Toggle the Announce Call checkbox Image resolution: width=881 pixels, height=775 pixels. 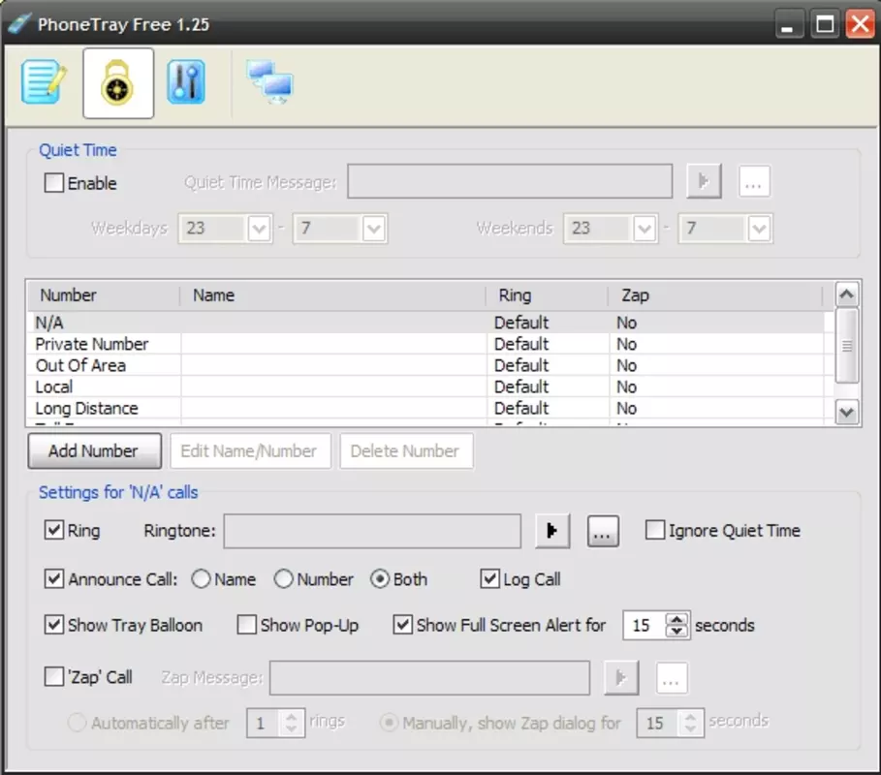[54, 579]
